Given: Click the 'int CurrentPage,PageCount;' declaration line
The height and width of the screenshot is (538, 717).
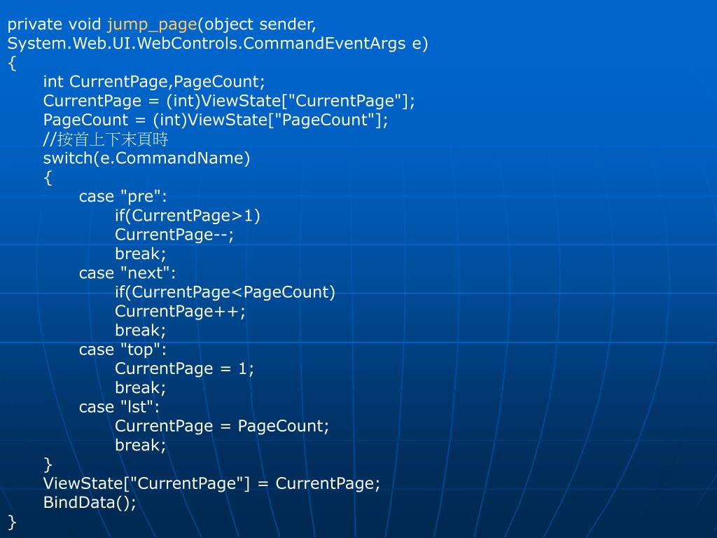Looking at the screenshot, I should pyautogui.click(x=154, y=82).
